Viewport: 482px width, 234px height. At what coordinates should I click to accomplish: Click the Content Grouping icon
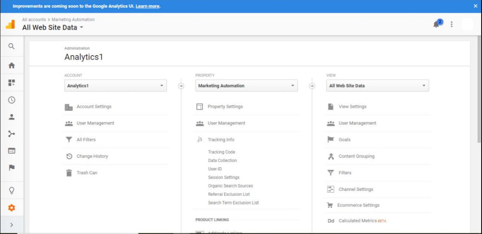(x=331, y=156)
